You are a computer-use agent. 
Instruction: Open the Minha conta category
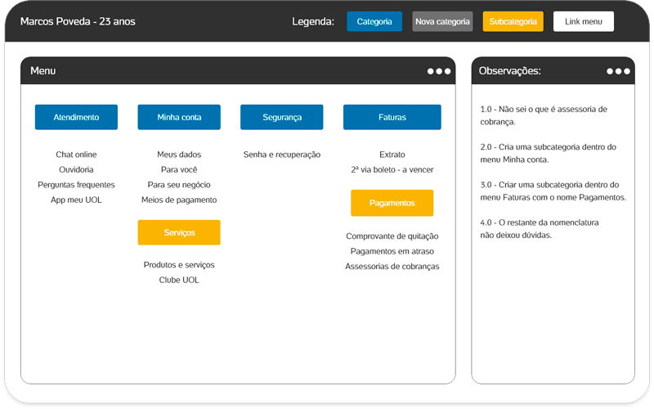(x=179, y=117)
